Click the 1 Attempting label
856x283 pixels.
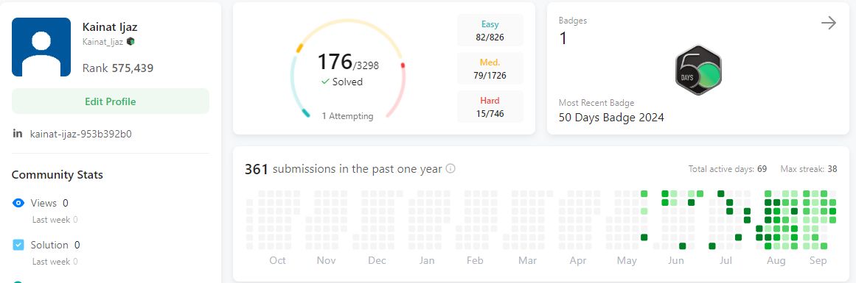click(x=347, y=116)
